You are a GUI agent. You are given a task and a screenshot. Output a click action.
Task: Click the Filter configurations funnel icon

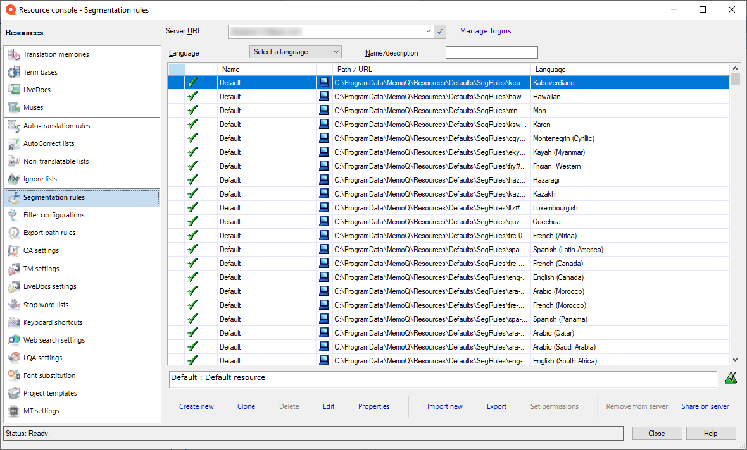click(x=14, y=216)
